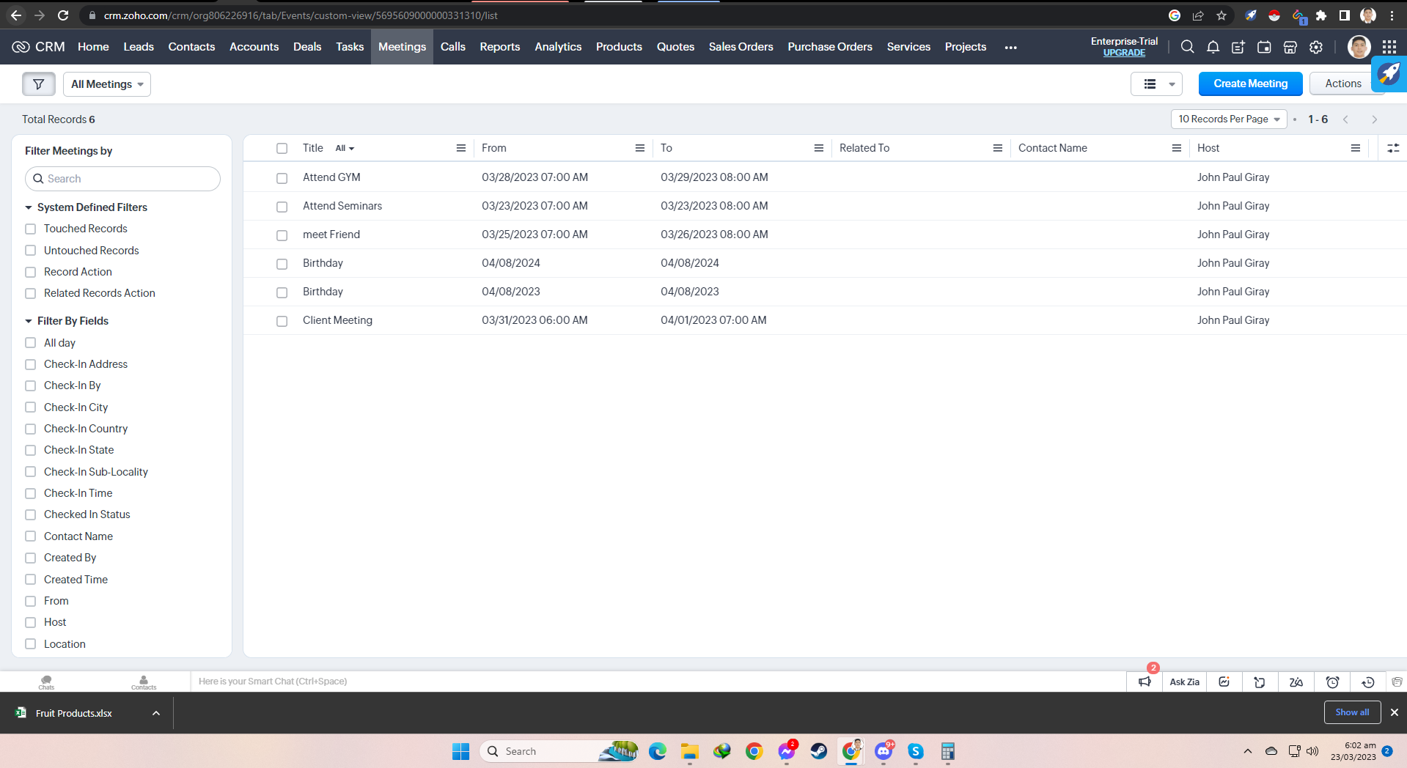Open the Contact Name column menu icon
Image resolution: width=1407 pixels, height=768 pixels.
[1177, 148]
